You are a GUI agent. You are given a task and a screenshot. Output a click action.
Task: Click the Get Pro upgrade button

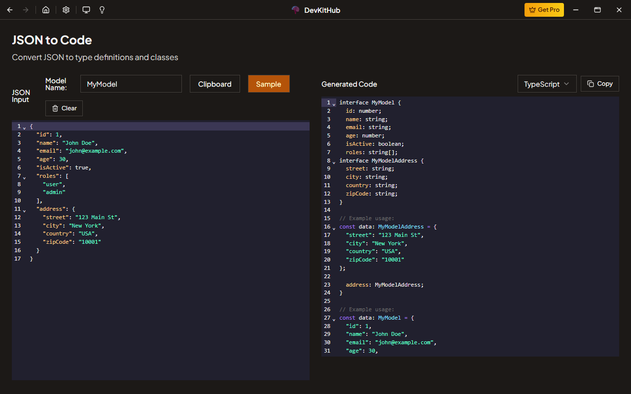coord(544,10)
